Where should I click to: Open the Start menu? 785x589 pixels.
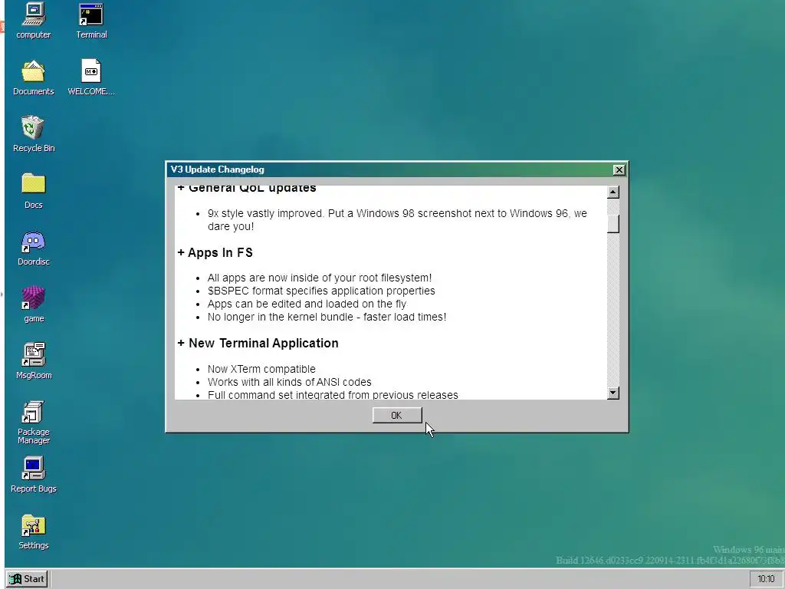(28, 579)
